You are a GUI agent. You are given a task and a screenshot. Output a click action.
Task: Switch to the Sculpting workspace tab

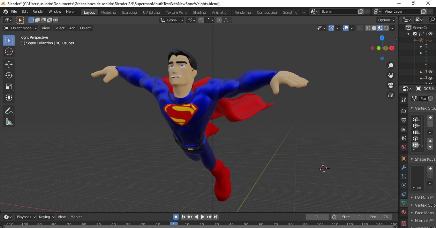[129, 12]
